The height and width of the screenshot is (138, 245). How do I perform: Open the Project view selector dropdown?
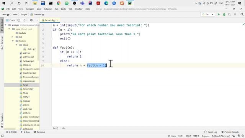[10, 20]
